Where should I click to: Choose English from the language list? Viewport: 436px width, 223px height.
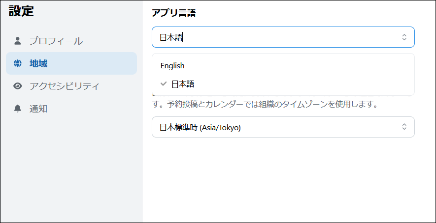click(x=283, y=66)
